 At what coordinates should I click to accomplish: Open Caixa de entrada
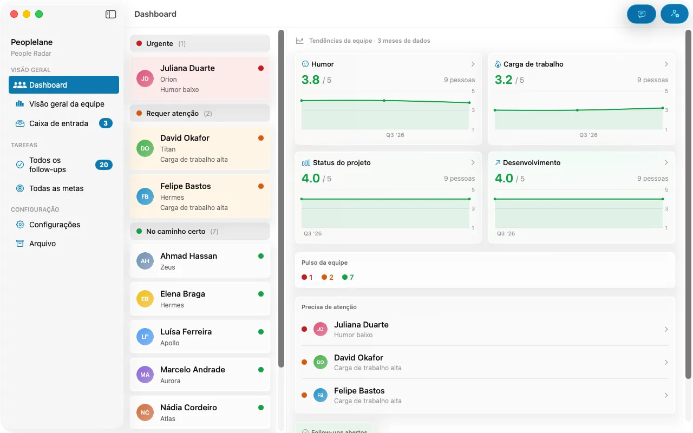pos(64,123)
